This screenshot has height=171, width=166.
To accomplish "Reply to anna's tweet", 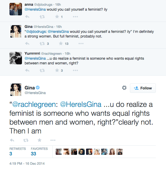I will coord(27,17).
